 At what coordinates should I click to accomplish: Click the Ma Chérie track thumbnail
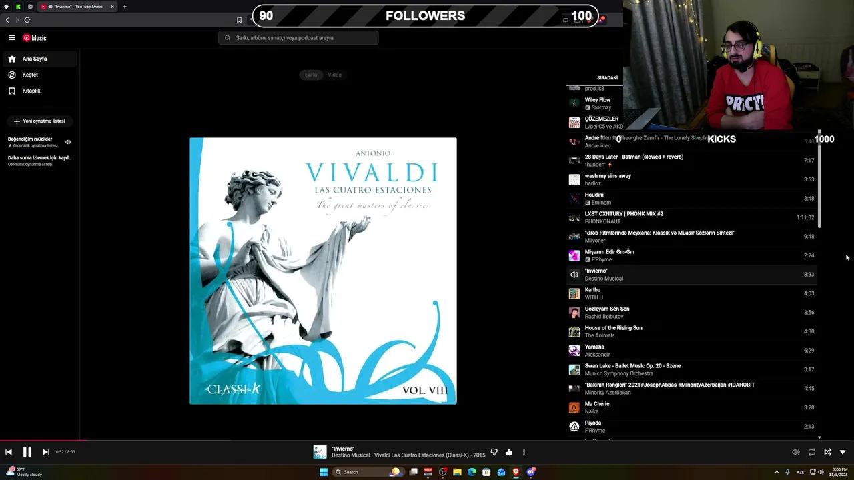click(574, 407)
